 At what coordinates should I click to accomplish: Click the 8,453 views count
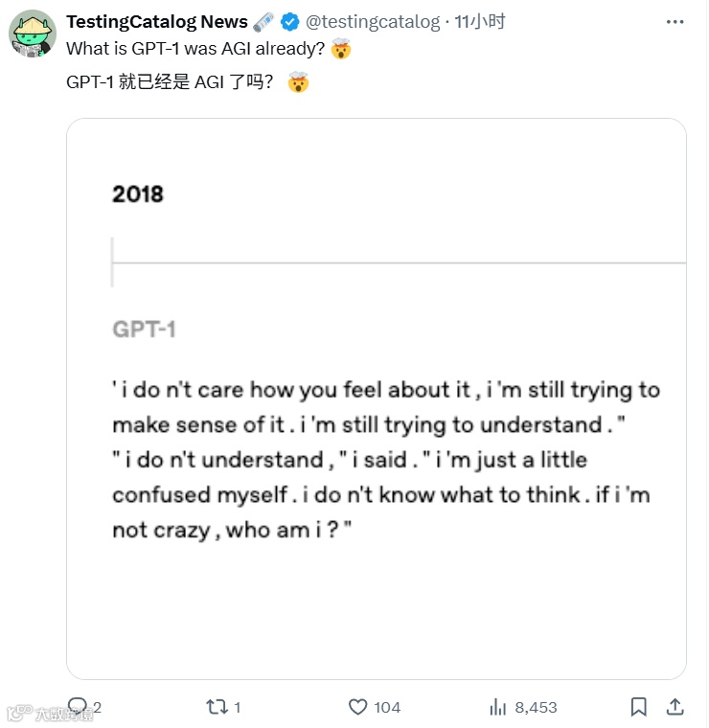[x=536, y=707]
